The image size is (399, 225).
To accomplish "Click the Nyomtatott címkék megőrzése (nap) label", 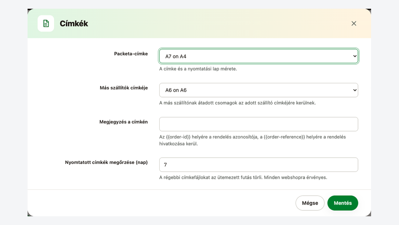I will (x=106, y=162).
